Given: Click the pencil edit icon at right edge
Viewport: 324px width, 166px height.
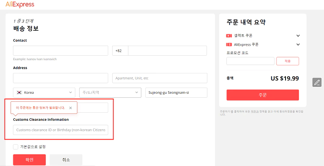Looking at the screenshot, I should click(x=317, y=82).
